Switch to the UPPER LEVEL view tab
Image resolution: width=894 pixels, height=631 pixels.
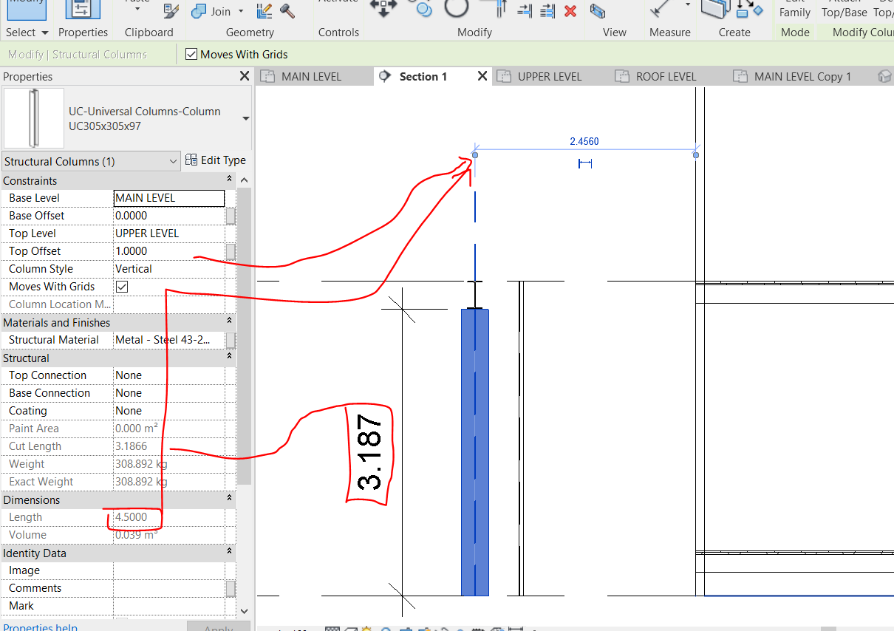point(549,76)
